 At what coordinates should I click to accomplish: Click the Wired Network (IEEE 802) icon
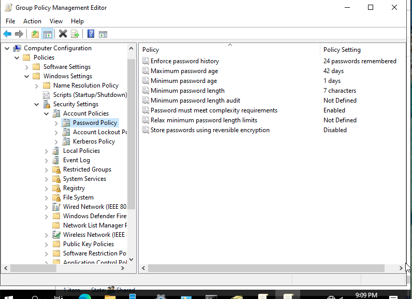tap(56, 207)
